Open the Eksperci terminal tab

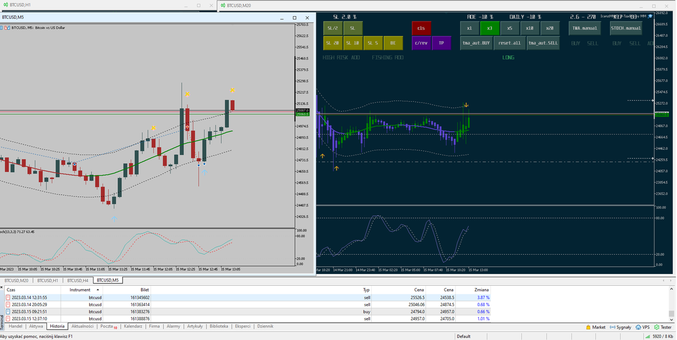pos(243,326)
